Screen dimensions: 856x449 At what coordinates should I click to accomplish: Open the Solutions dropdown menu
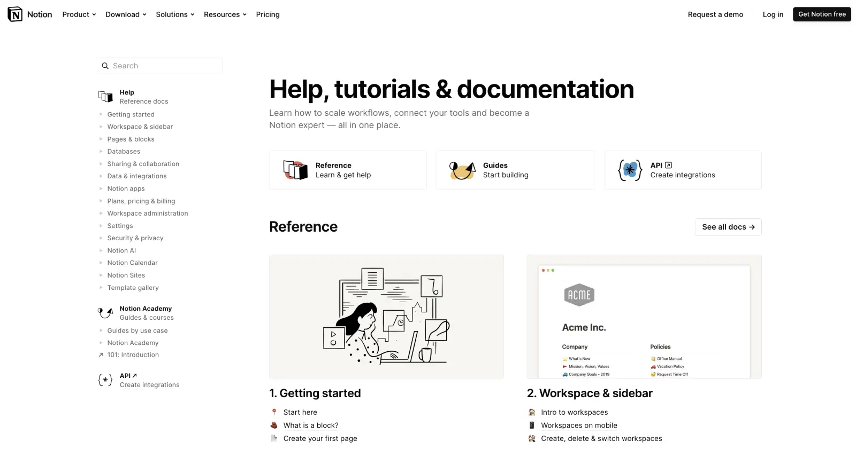click(x=175, y=14)
